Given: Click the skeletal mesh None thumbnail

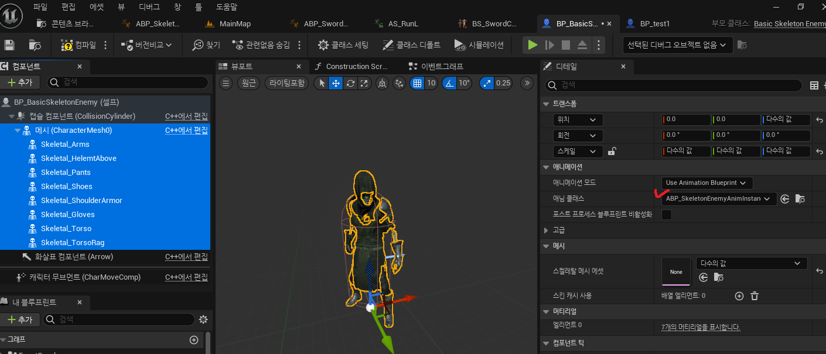Looking at the screenshot, I should (676, 271).
